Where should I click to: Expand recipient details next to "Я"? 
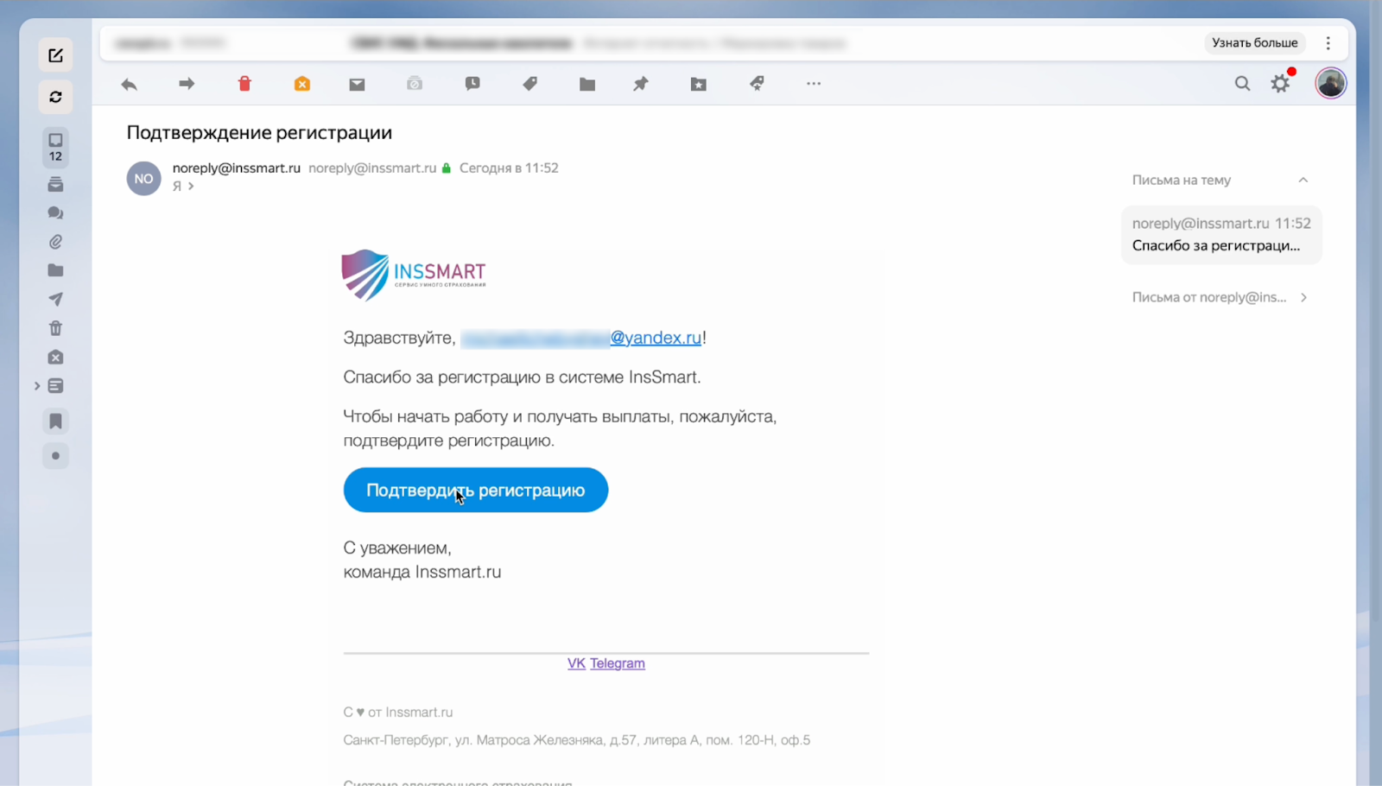coord(191,186)
